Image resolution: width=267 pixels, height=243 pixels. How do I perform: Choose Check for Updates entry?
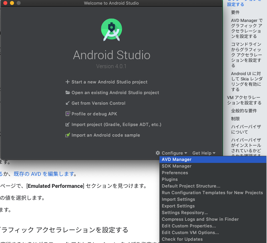pos(213,239)
